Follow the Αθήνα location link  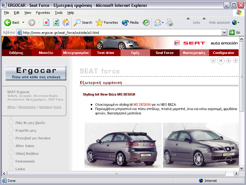(x=11, y=107)
